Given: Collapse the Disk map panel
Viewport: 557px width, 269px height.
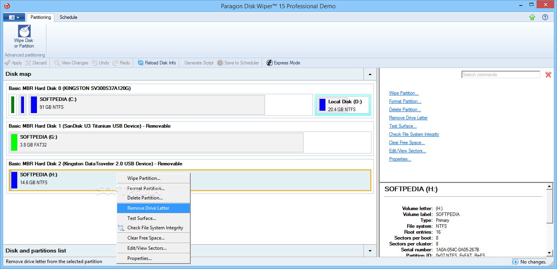Looking at the screenshot, I should coord(370,74).
